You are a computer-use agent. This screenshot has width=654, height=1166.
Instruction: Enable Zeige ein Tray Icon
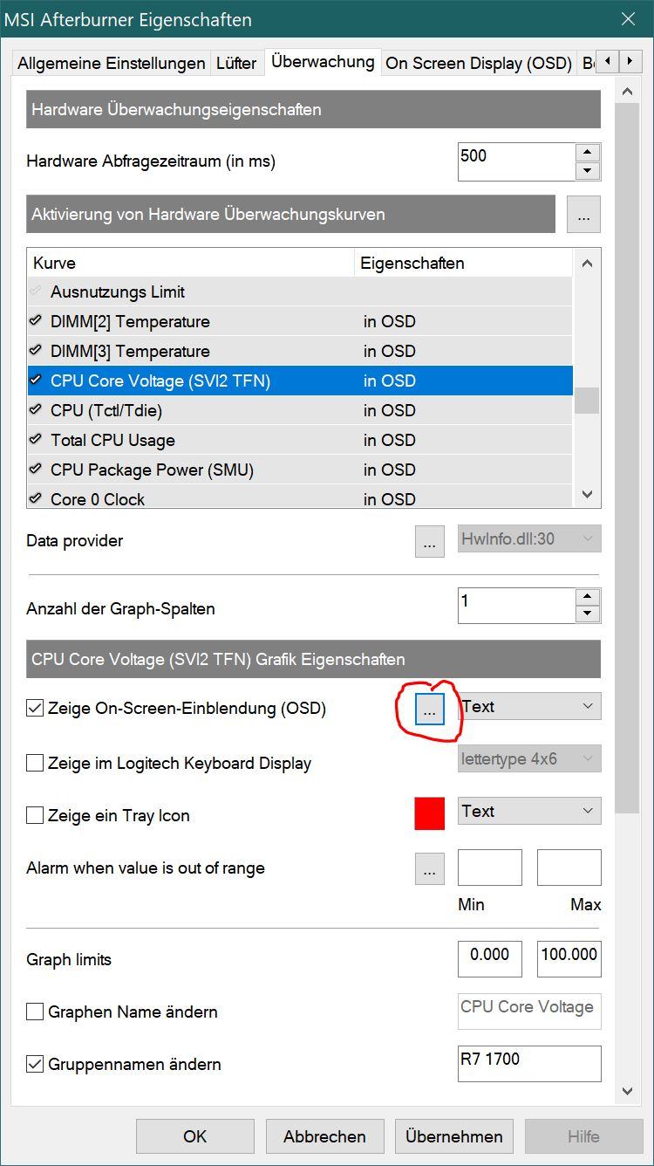[x=35, y=815]
